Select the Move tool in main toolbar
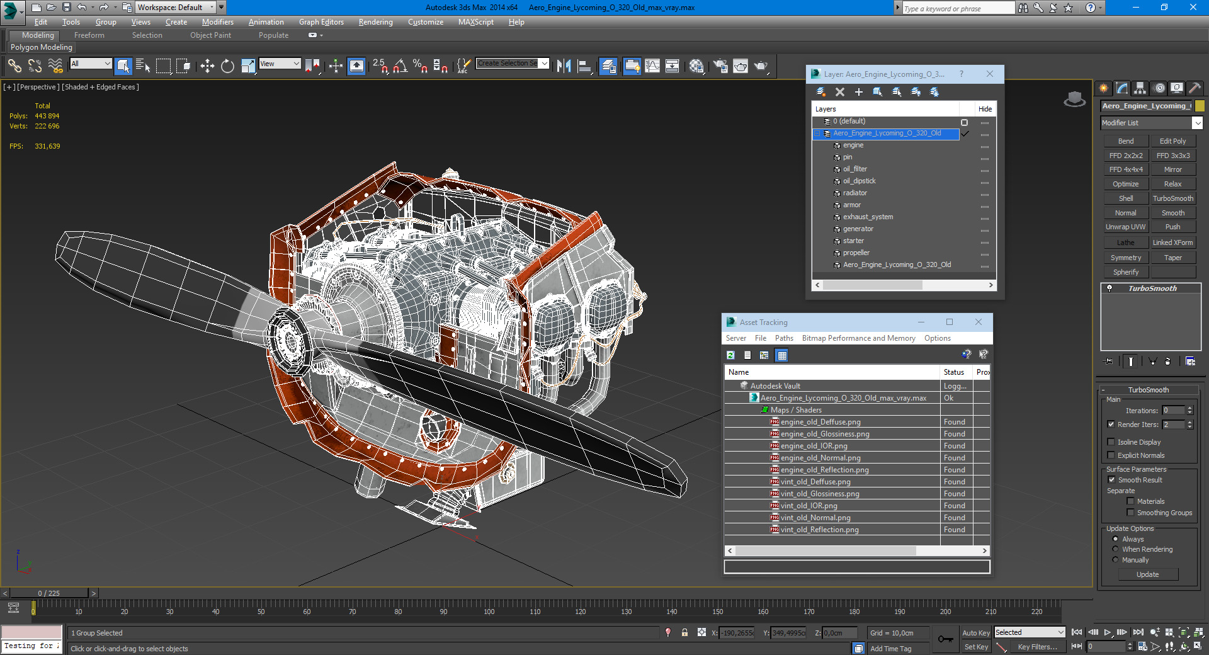 click(207, 66)
